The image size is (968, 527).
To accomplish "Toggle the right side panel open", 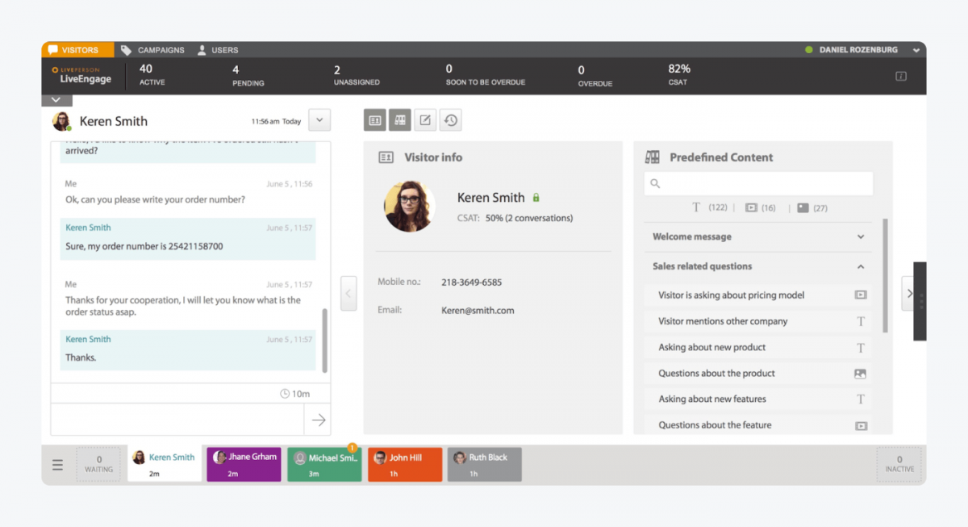I will [909, 294].
